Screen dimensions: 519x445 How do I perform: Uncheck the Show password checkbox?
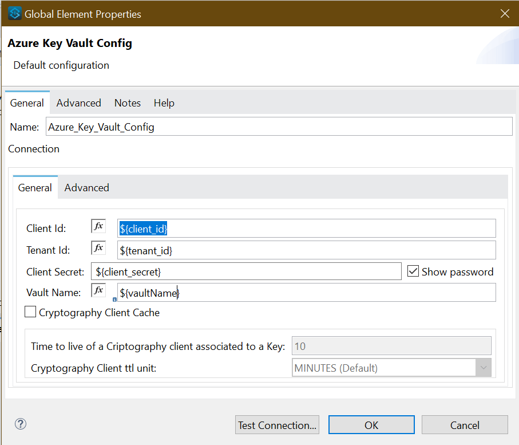[413, 271]
